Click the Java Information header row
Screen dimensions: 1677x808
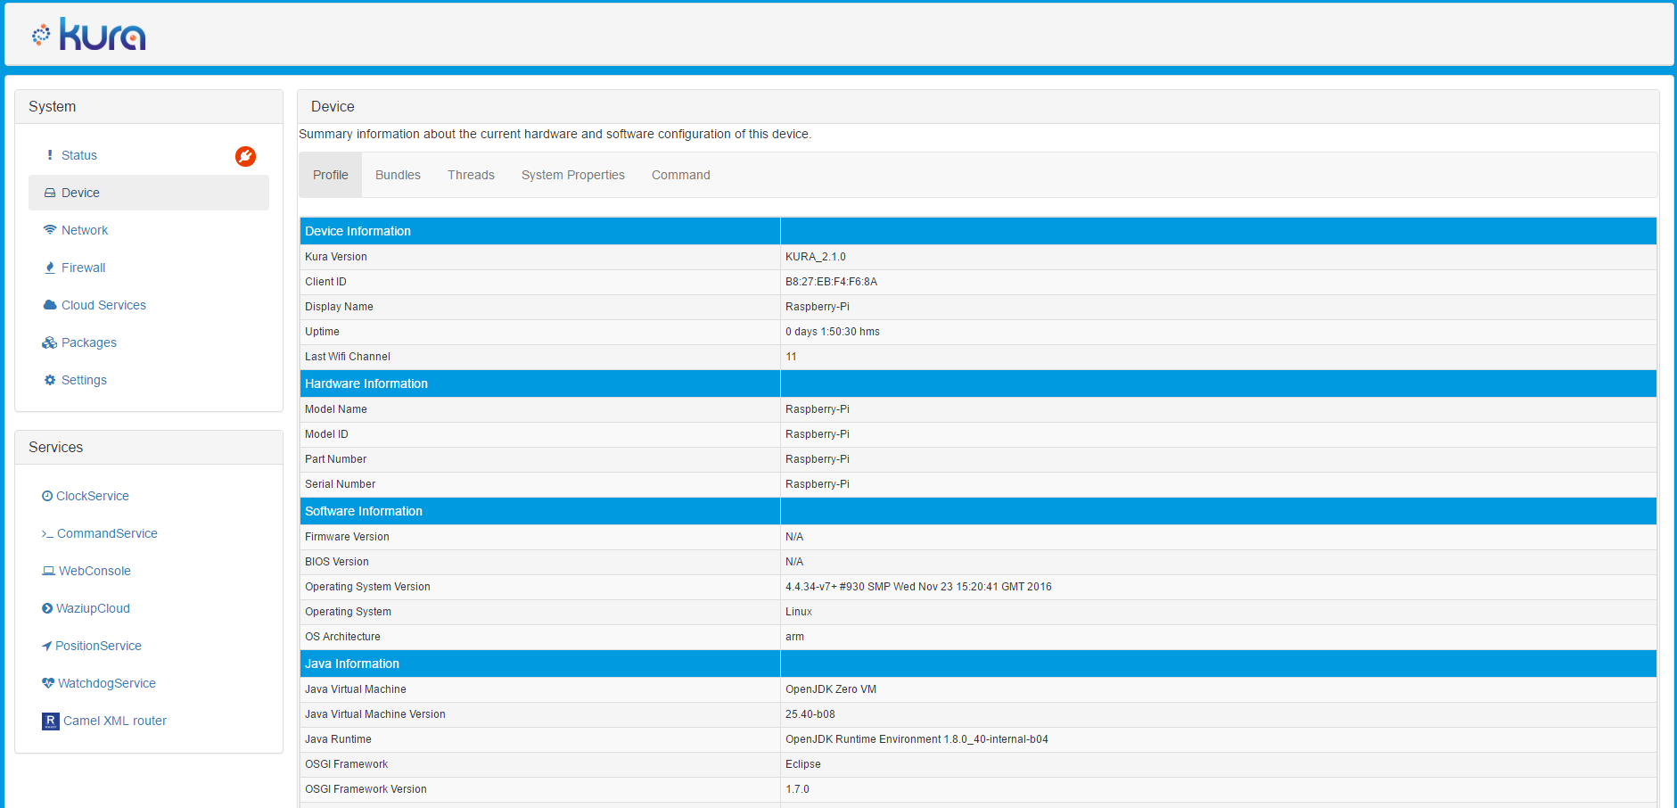978,664
